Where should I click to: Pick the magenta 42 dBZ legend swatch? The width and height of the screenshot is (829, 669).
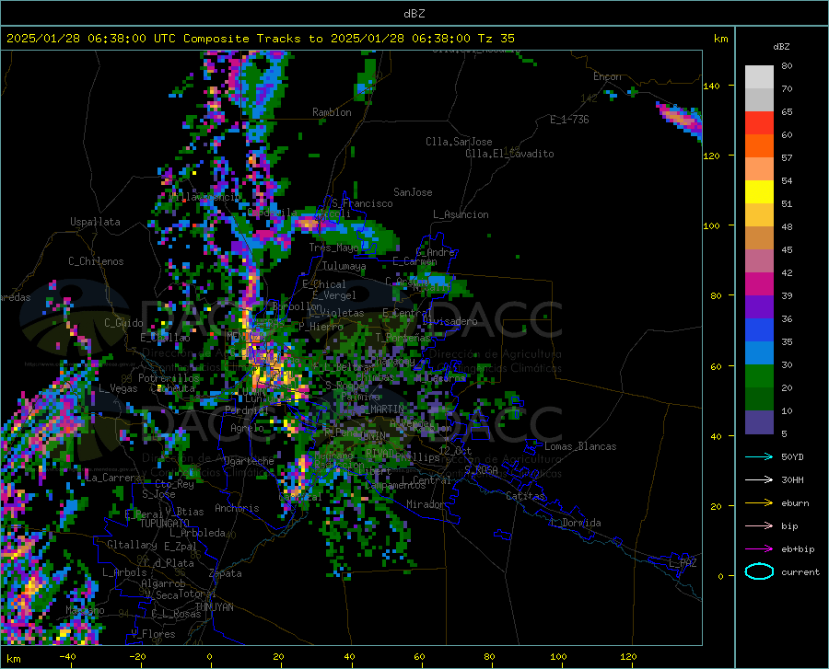point(759,284)
